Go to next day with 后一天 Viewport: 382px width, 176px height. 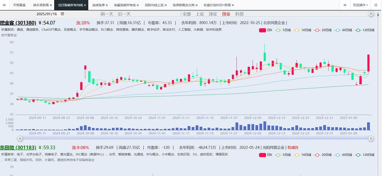coord(124,14)
